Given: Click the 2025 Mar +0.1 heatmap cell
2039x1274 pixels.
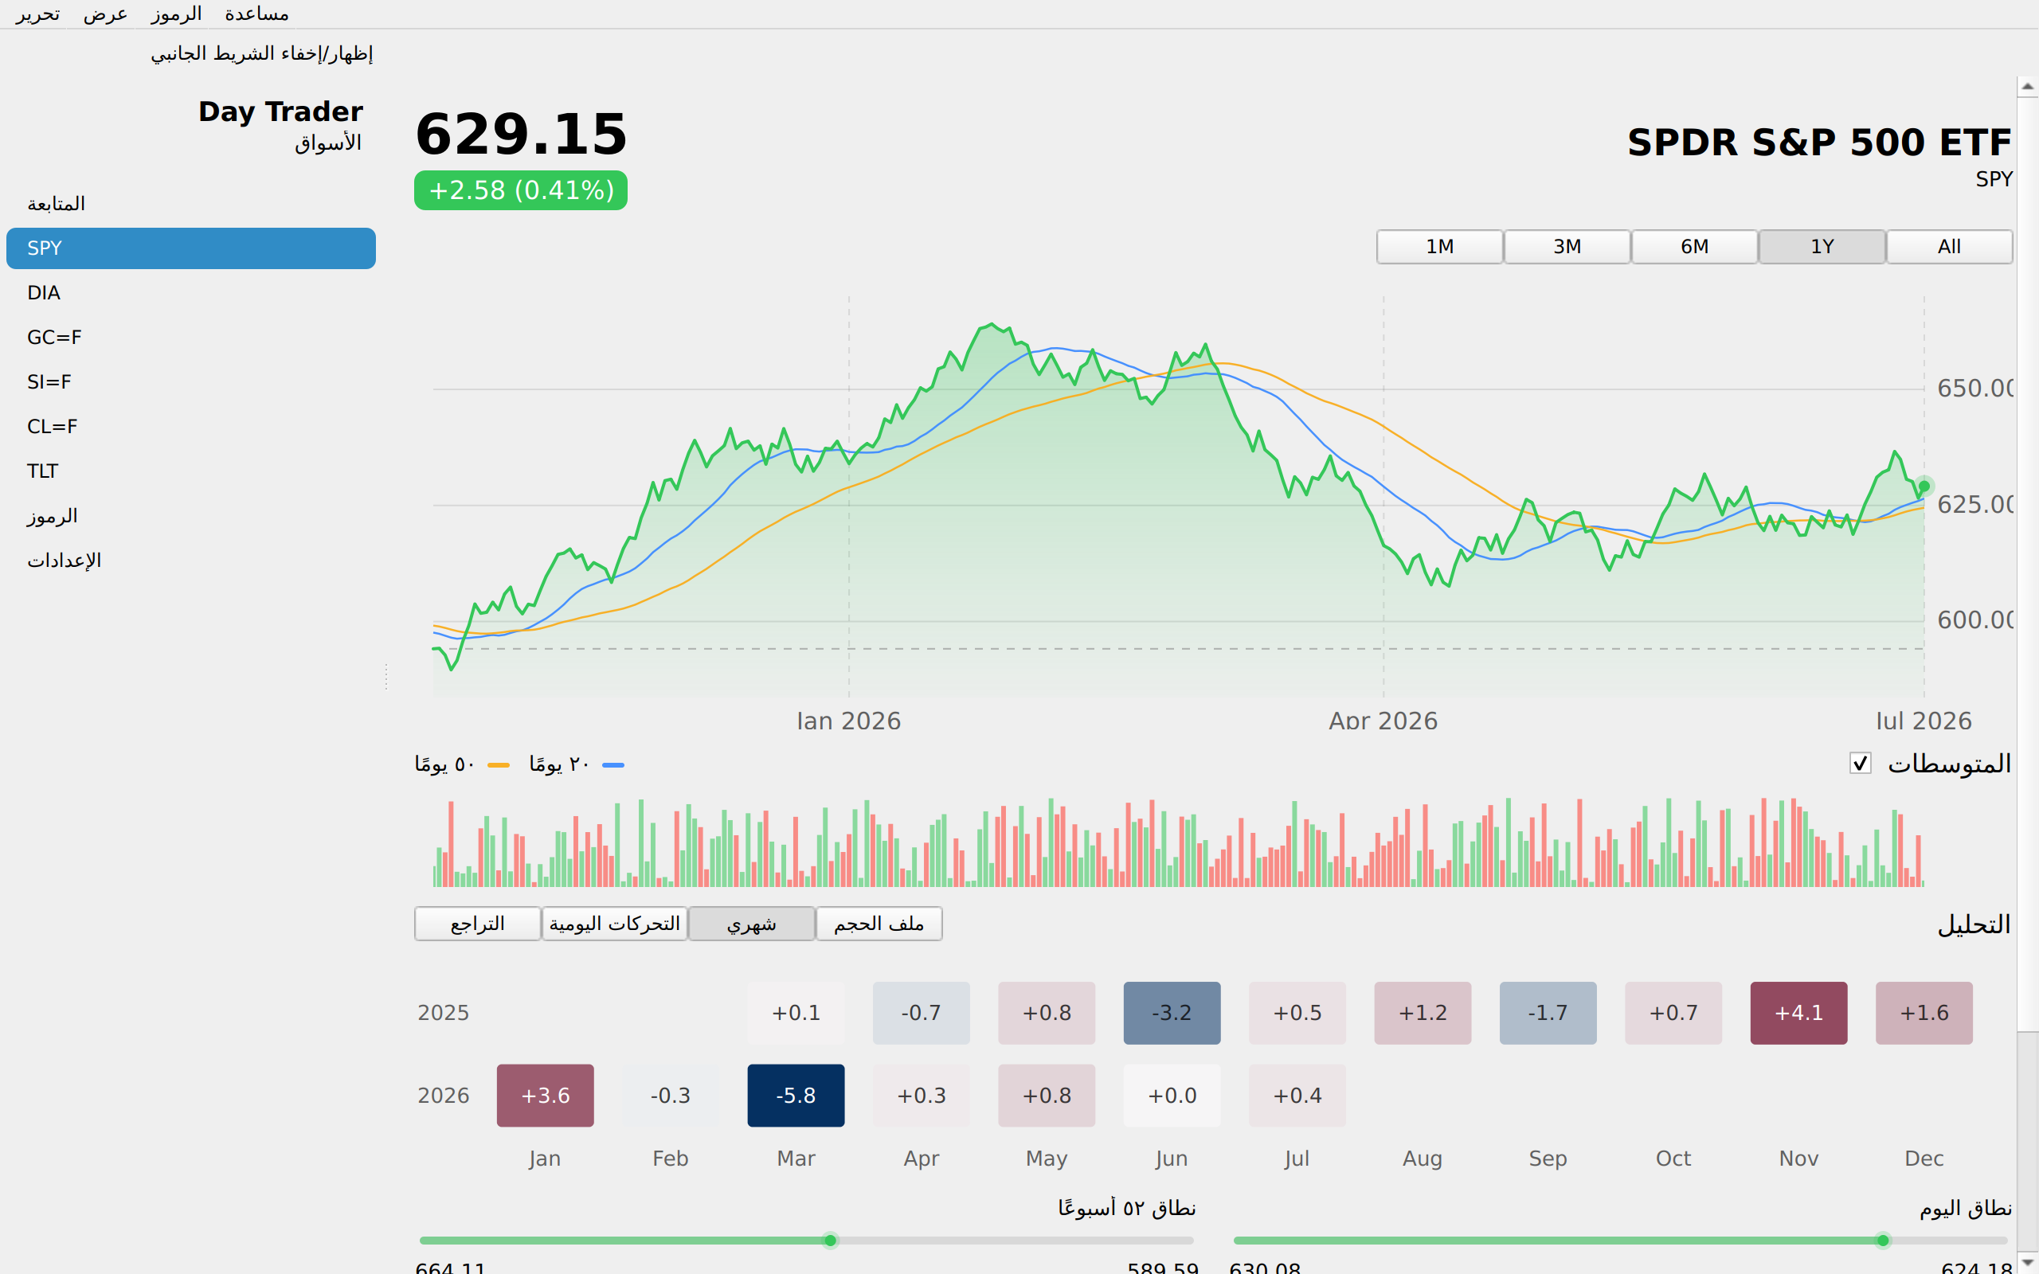Looking at the screenshot, I should pos(796,1013).
